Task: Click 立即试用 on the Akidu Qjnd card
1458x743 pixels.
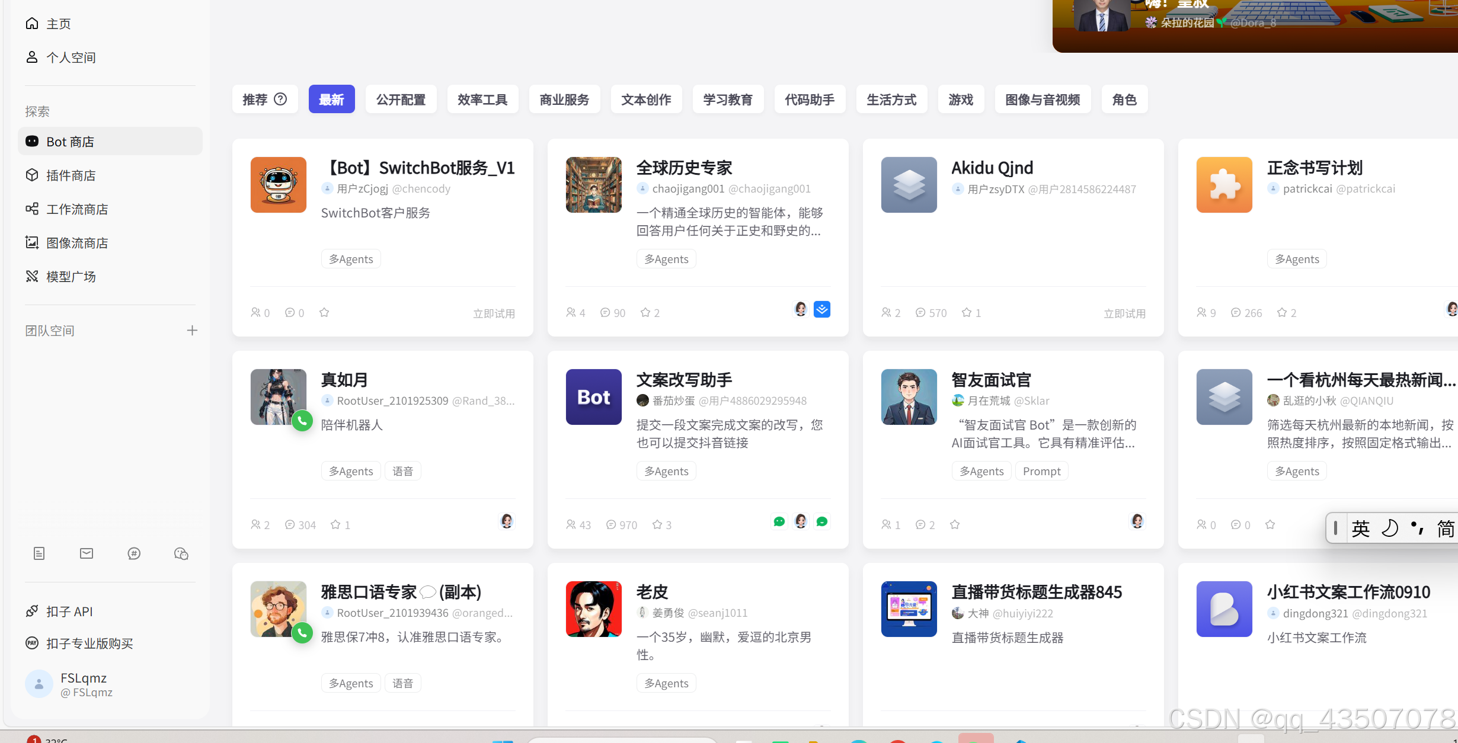Action: click(x=1124, y=313)
